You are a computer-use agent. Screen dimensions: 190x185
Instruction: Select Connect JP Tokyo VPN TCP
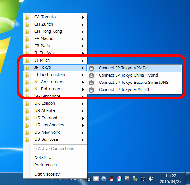coord(135,90)
